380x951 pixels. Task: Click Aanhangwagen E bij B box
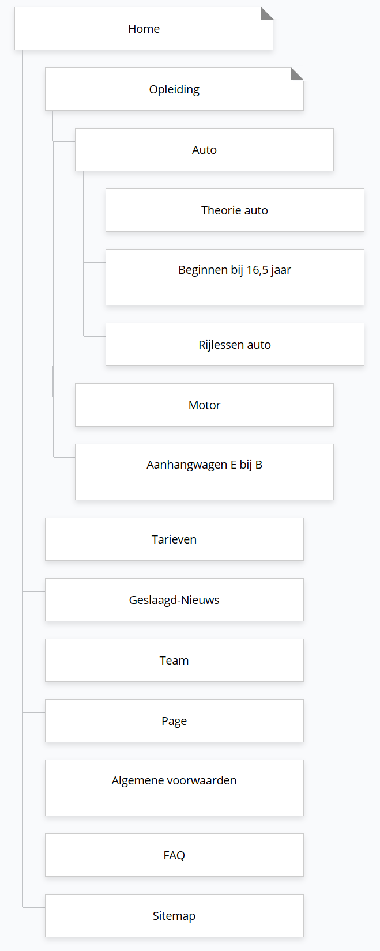point(204,472)
